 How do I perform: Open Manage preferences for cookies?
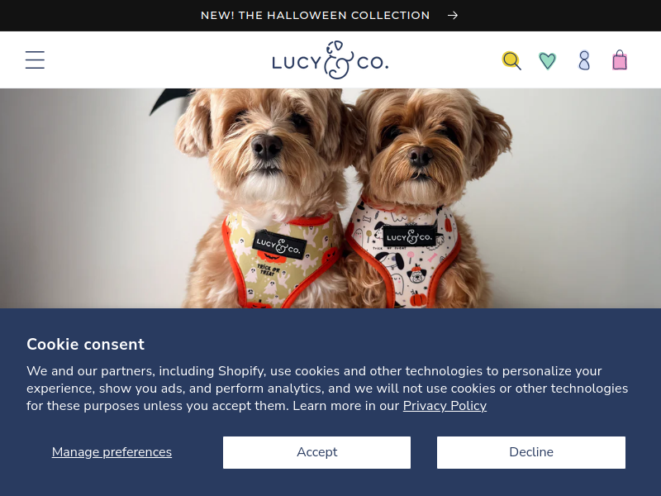coord(112,452)
